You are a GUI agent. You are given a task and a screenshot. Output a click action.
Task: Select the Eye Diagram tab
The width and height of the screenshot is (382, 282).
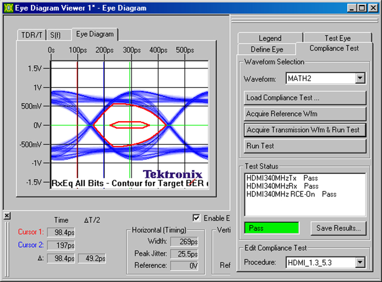94,34
